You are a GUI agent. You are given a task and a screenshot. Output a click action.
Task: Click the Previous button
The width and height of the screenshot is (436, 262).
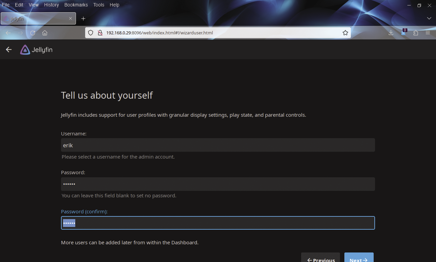(x=321, y=257)
